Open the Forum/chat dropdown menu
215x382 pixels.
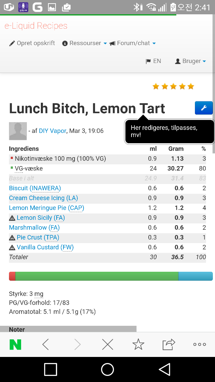[133, 43]
